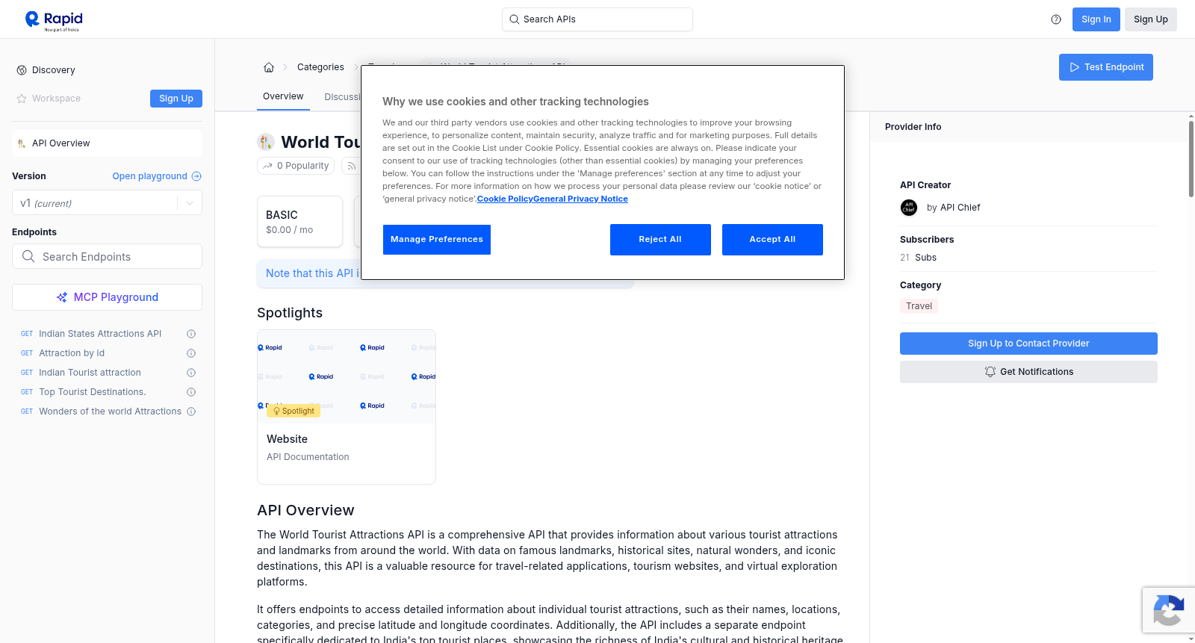Click the API Overview sidebar icon
Viewport: 1195px width, 643px height.
[x=22, y=143]
